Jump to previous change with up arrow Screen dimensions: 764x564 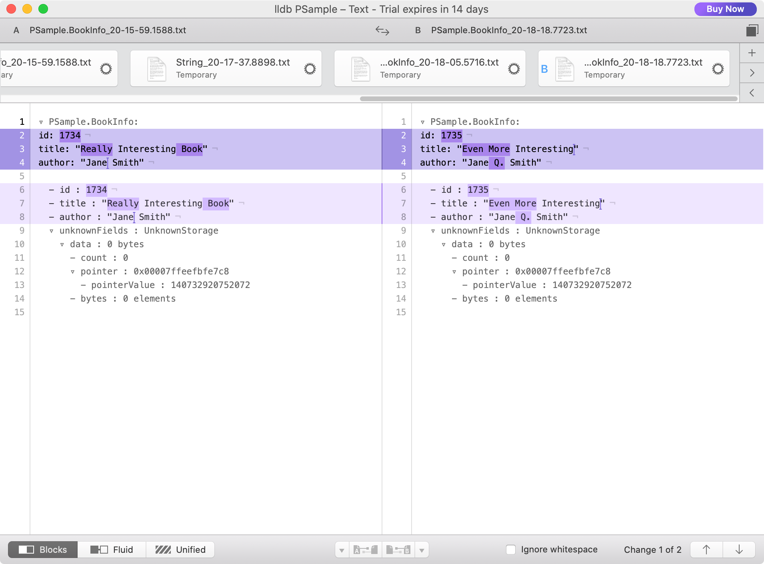[706, 550]
